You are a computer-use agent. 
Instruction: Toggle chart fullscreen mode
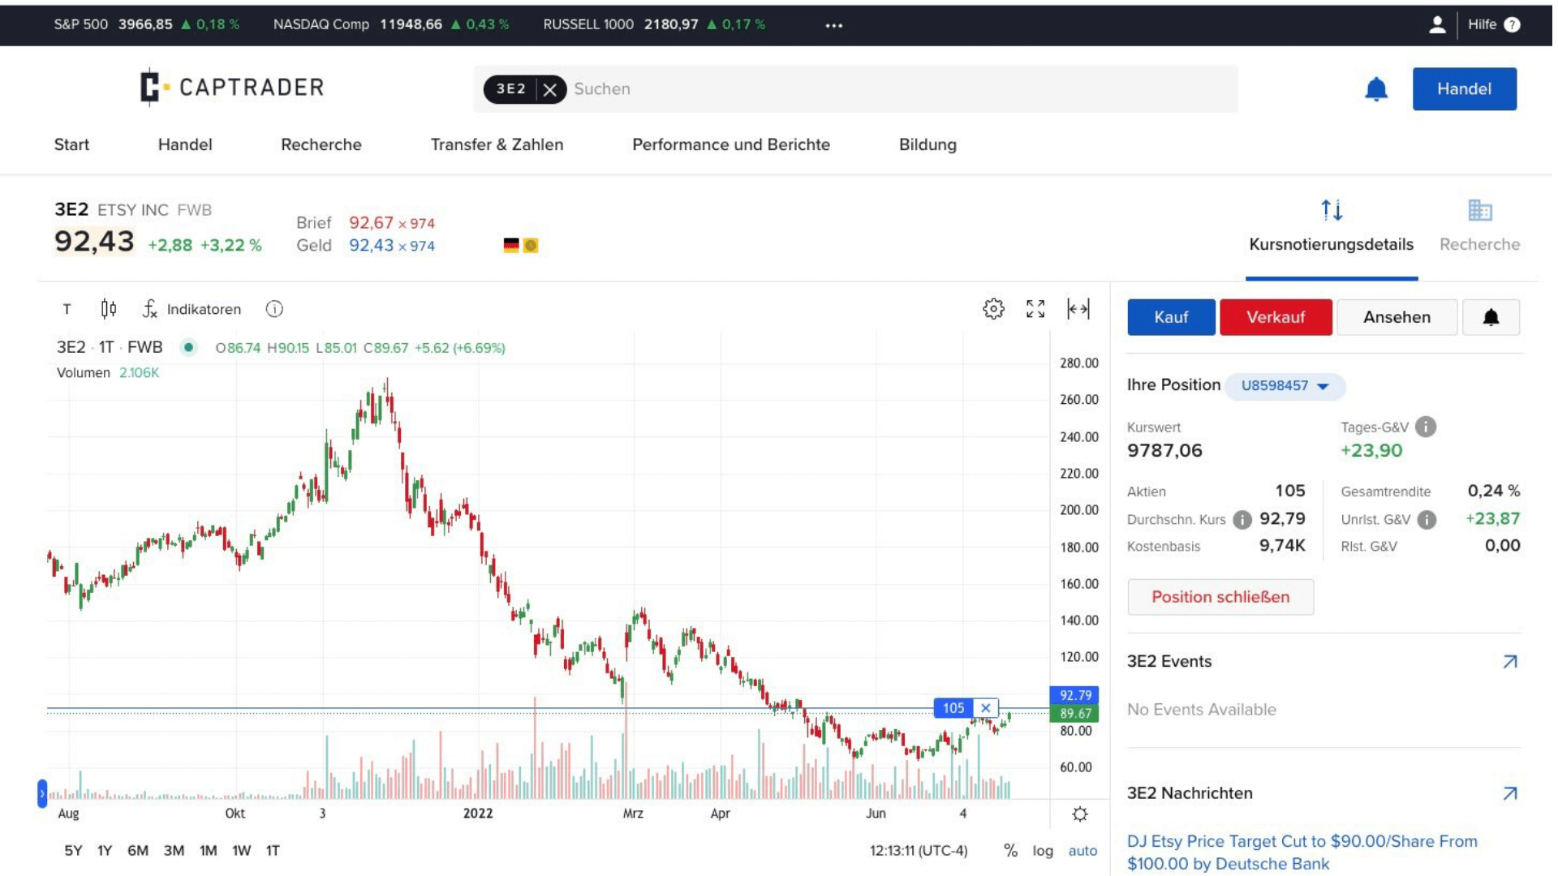pyautogui.click(x=1035, y=309)
